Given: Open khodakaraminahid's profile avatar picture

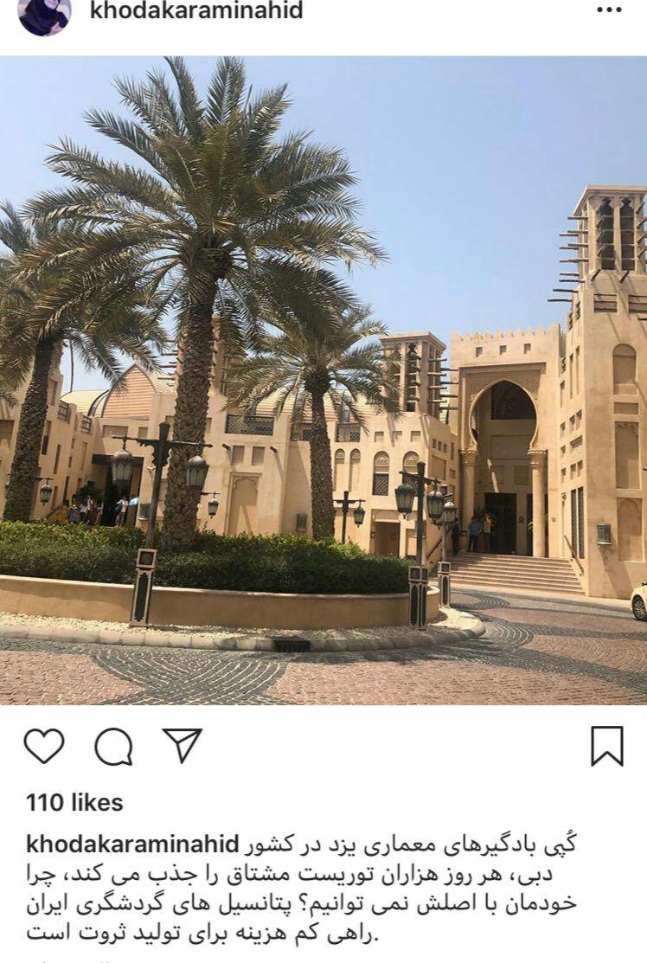Looking at the screenshot, I should tap(44, 16).
